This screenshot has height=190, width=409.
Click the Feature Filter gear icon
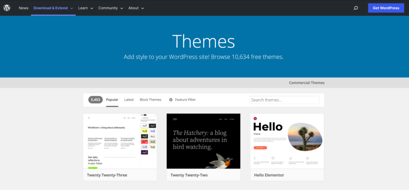tap(171, 100)
